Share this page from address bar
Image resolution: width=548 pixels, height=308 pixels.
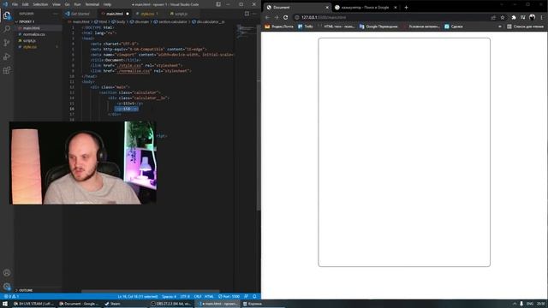493,17
